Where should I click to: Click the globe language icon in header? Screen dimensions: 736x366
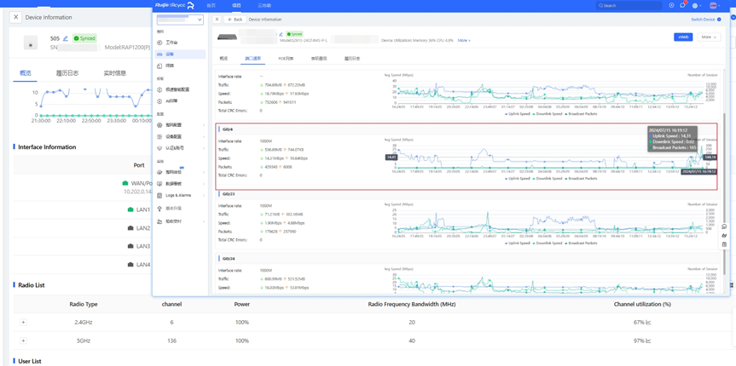pos(696,5)
